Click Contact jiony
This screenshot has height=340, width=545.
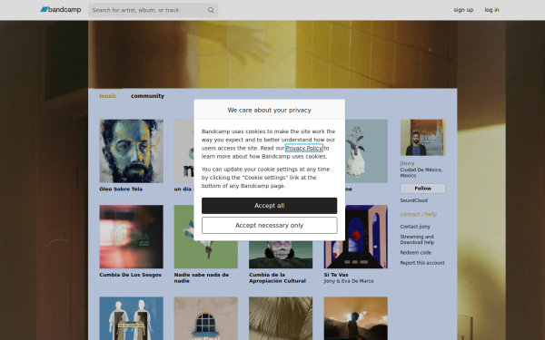415,227
